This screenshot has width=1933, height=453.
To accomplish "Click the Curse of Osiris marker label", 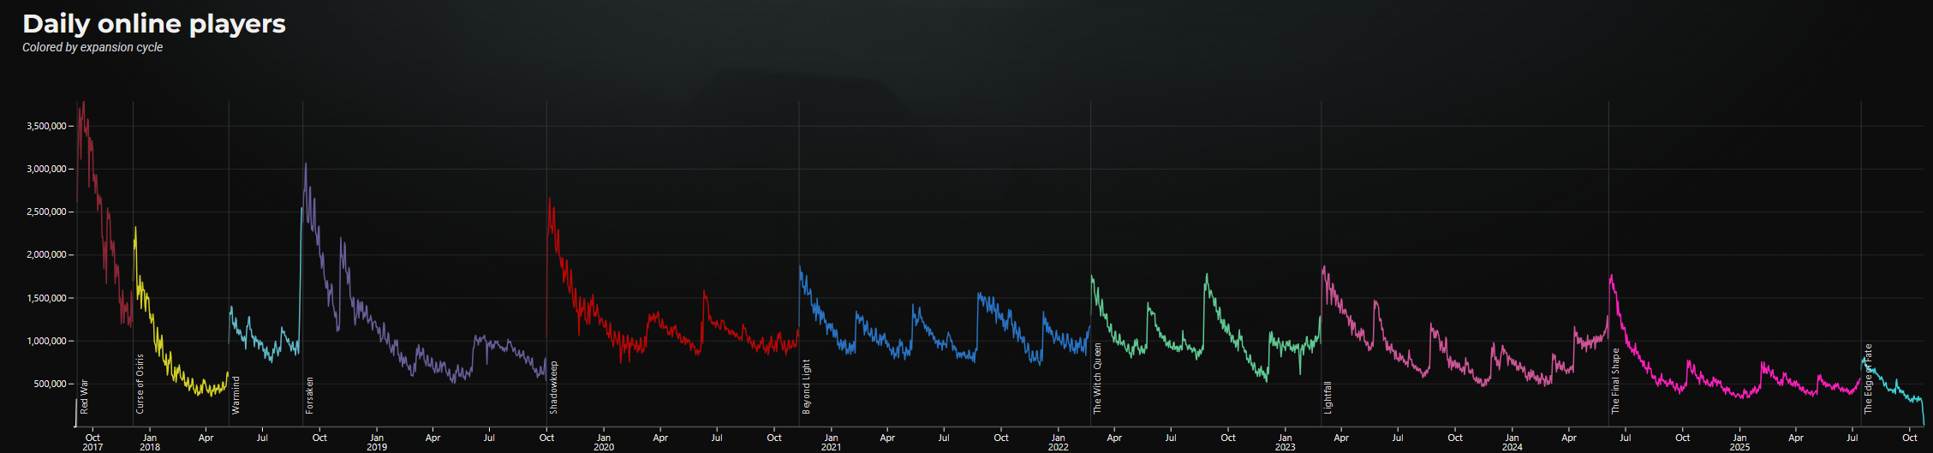I will 140,384.
